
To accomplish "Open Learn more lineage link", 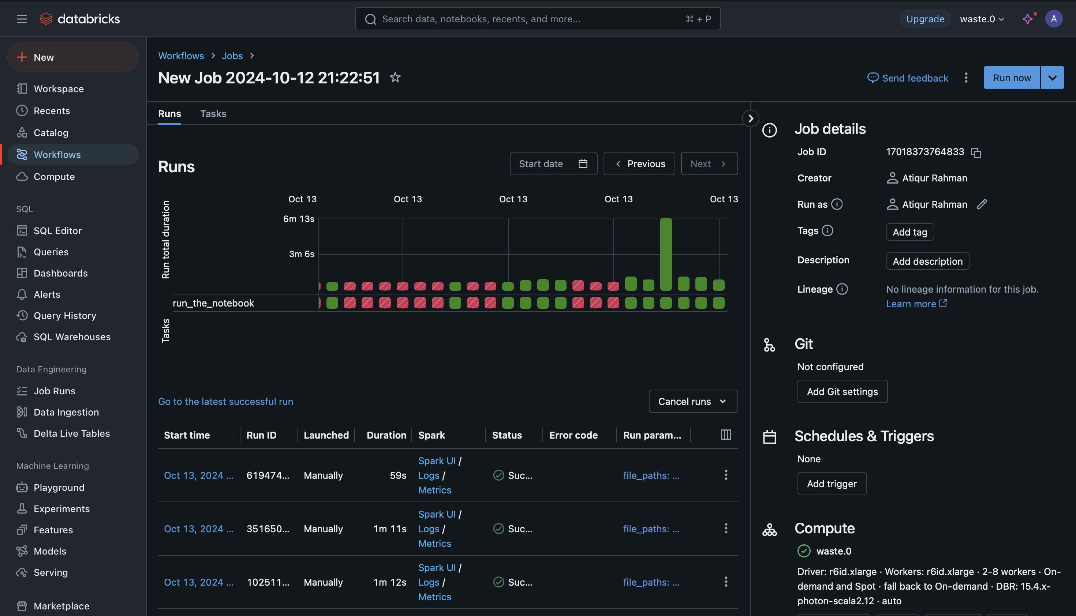I will [x=916, y=304].
